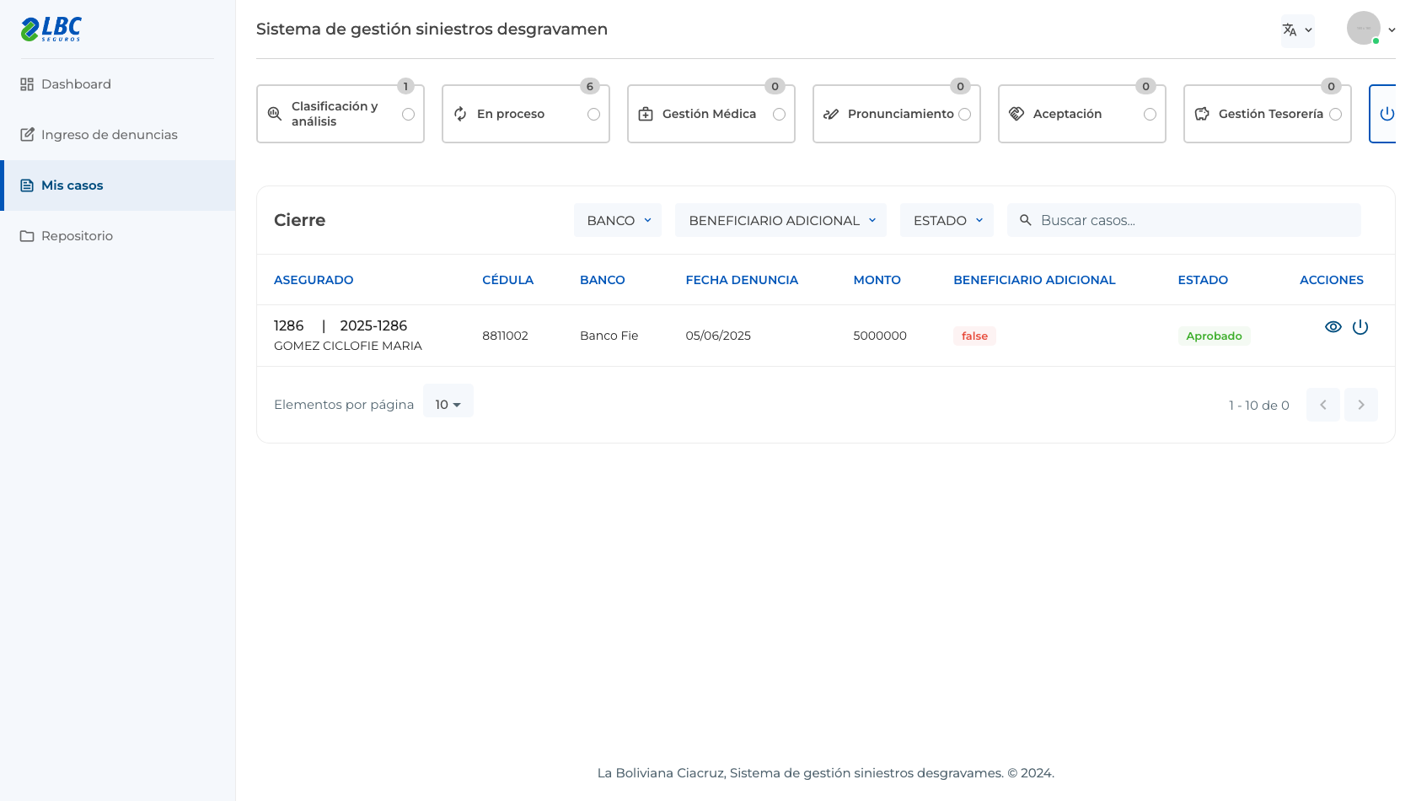The width and height of the screenshot is (1416, 801).
Task: Click the power icon in the Acciones column
Action: pos(1360,327)
